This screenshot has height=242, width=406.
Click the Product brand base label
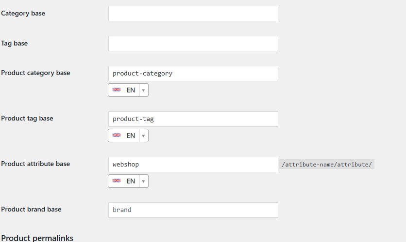[31, 209]
